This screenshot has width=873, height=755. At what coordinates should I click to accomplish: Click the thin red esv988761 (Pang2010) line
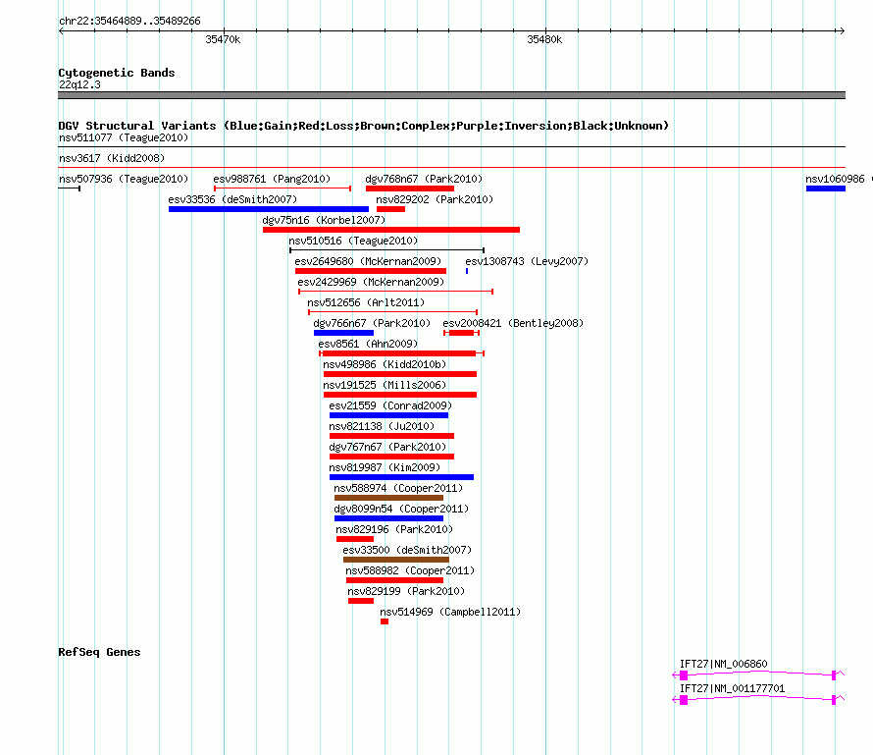tap(282, 189)
